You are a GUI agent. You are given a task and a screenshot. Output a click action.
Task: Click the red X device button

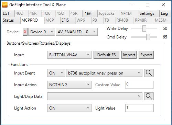(x=25, y=32)
